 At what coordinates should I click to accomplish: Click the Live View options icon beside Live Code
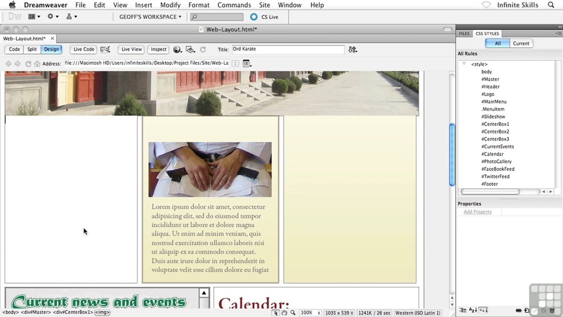click(105, 49)
